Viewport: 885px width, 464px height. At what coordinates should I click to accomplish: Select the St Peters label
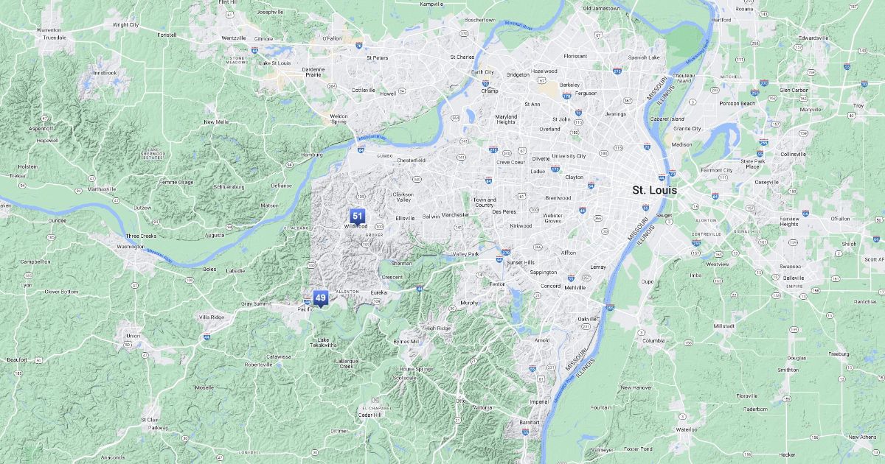click(377, 57)
